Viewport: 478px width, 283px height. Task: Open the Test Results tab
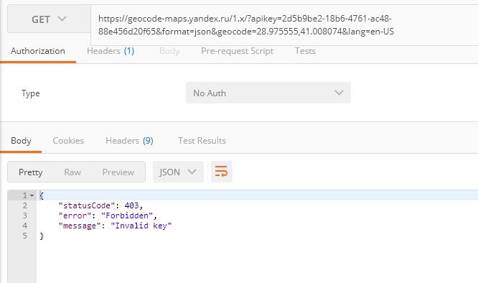[202, 141]
